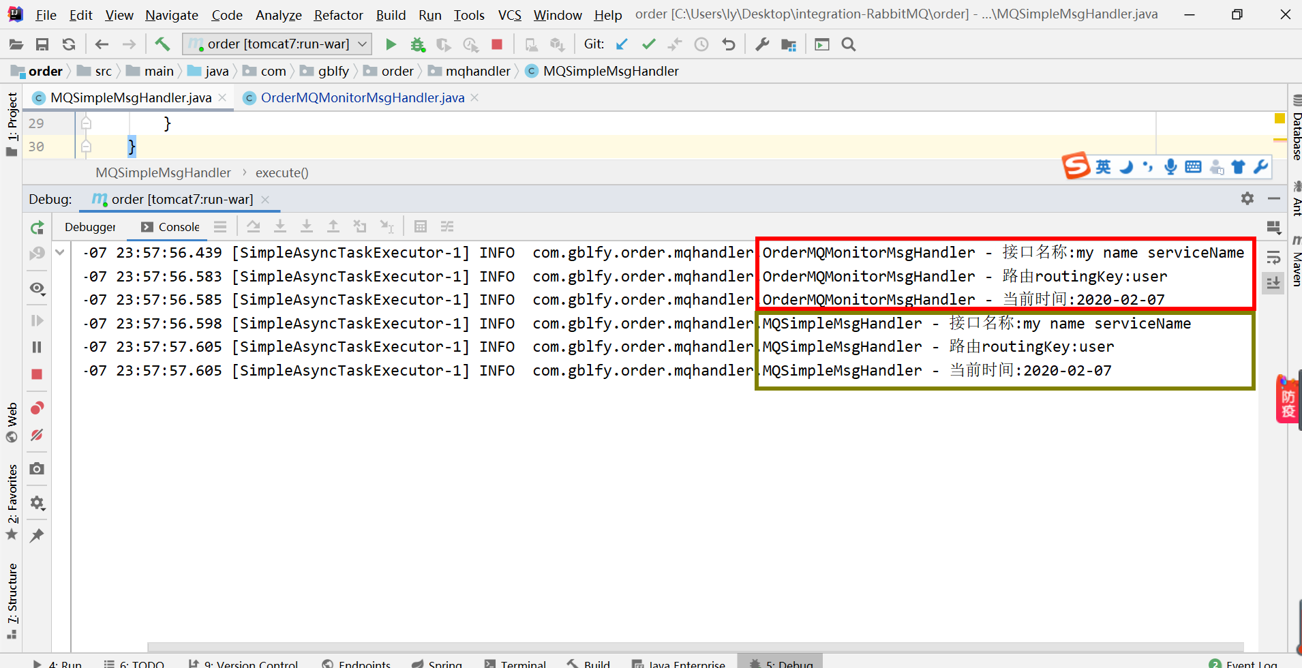Commit changes with the green Git checkmark

tap(649, 44)
